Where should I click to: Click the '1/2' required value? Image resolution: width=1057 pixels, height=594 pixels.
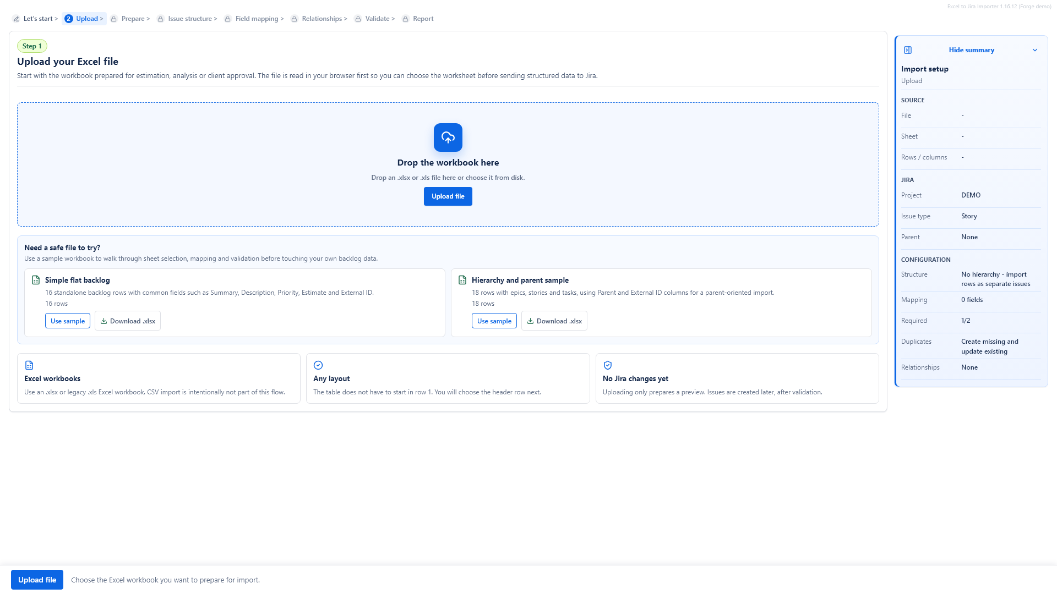pyautogui.click(x=966, y=321)
